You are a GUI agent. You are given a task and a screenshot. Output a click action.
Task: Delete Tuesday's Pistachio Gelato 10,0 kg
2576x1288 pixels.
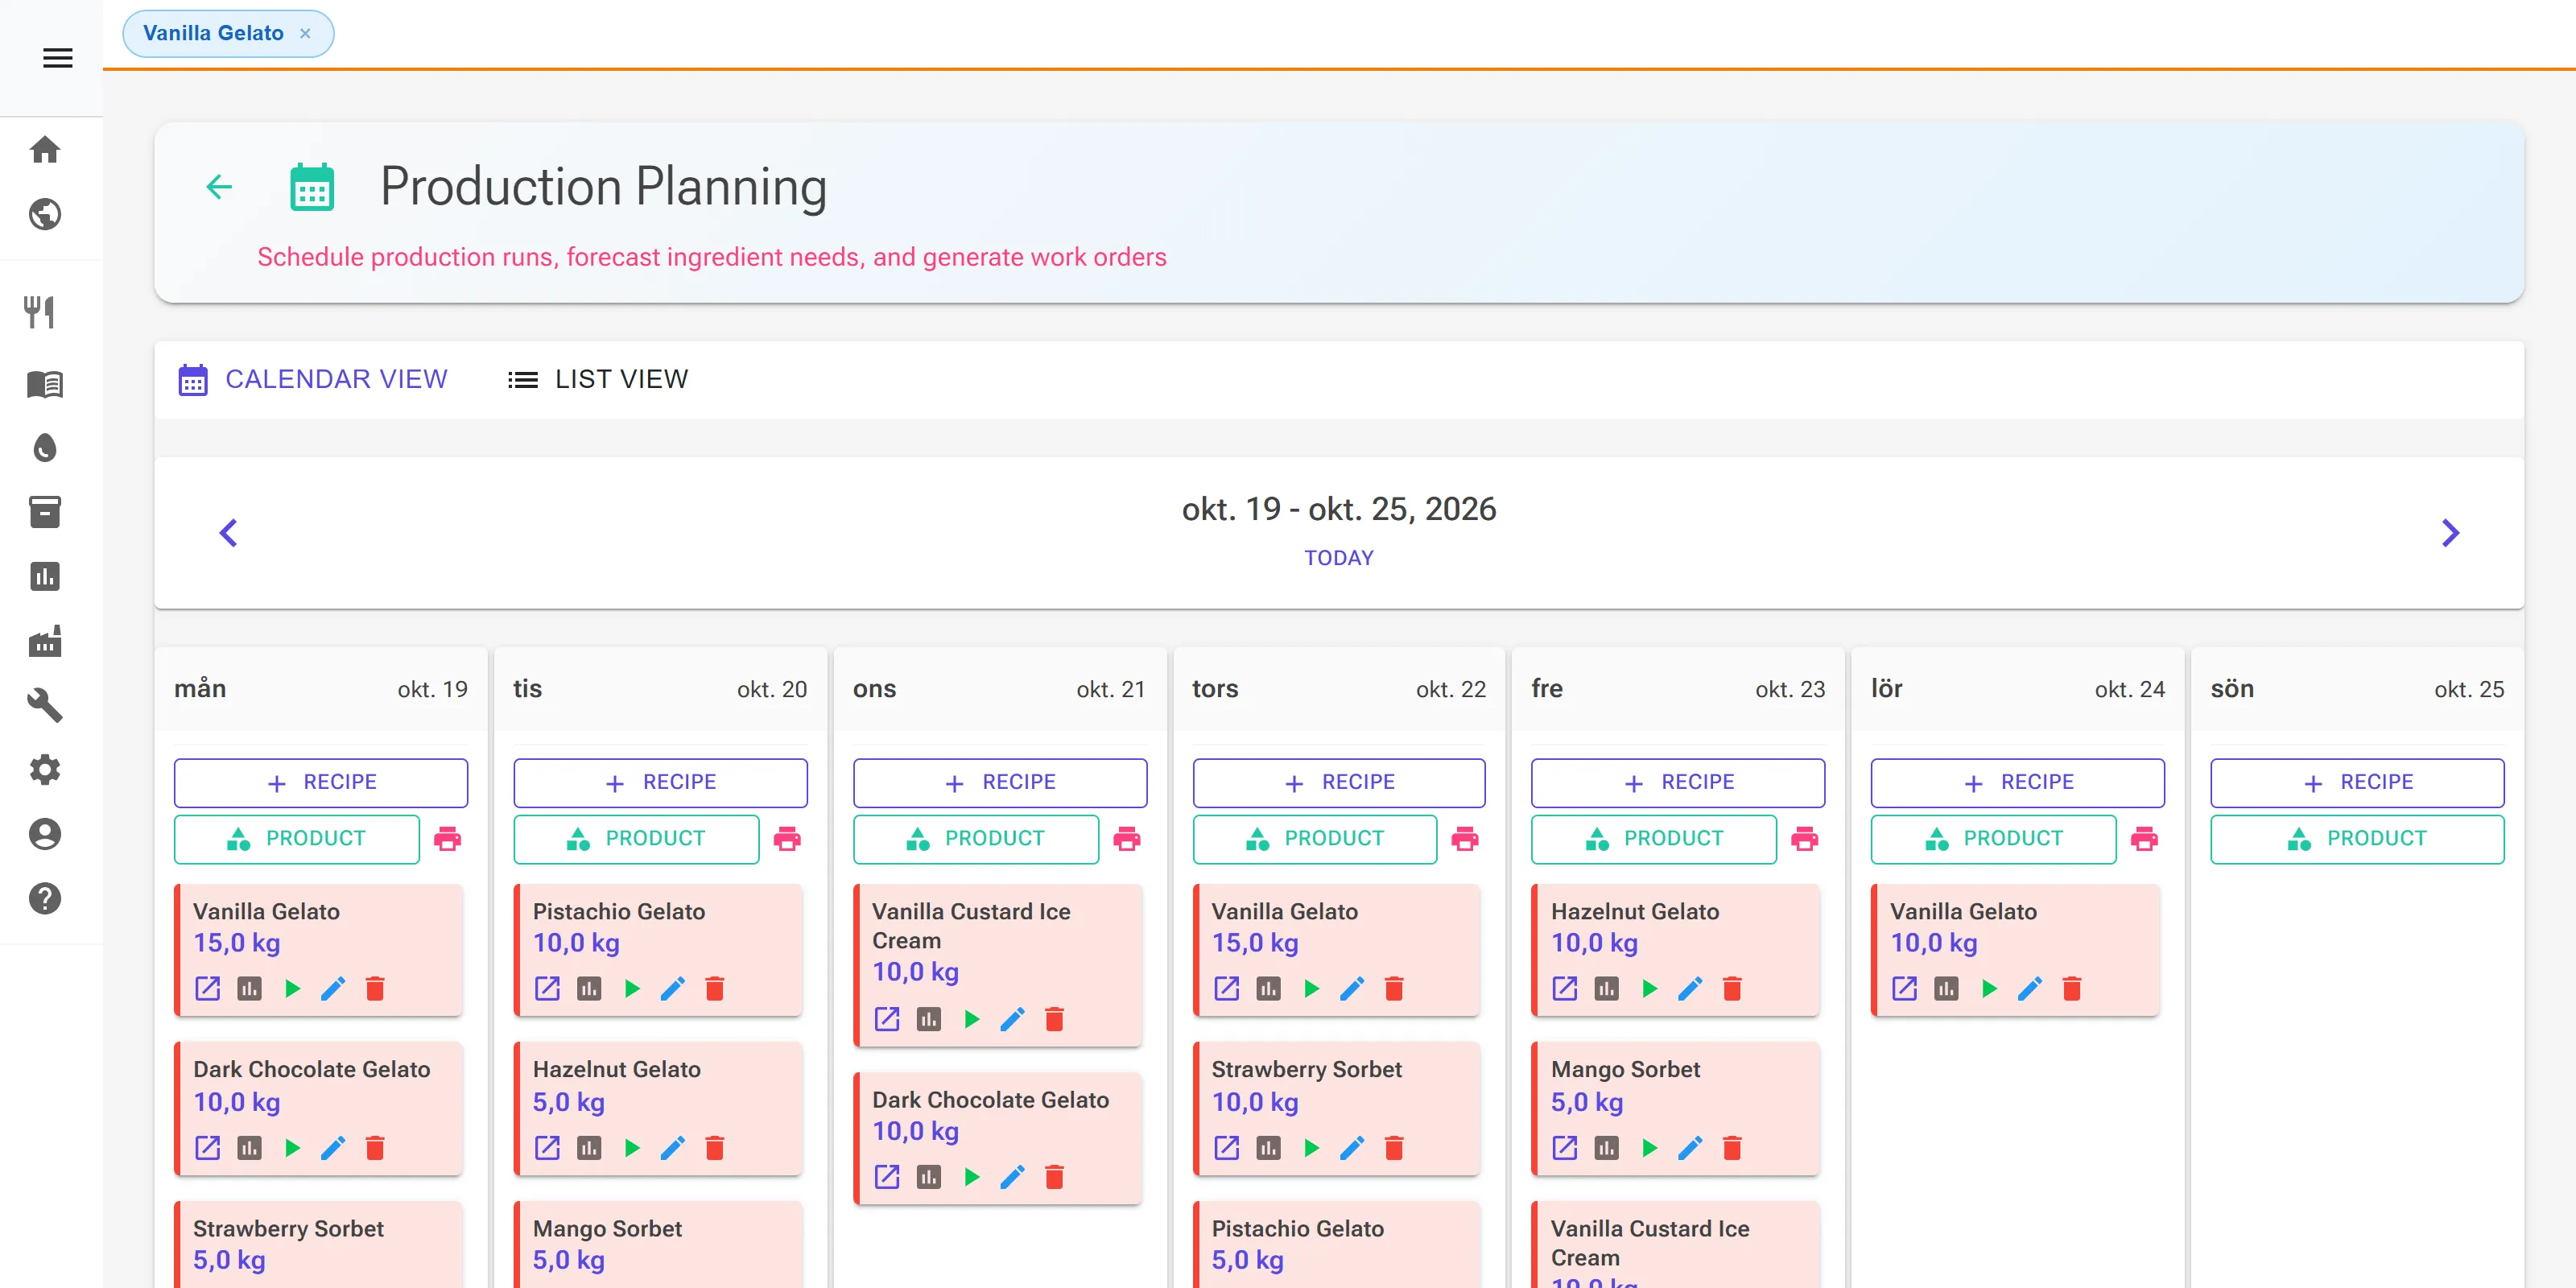[715, 989]
